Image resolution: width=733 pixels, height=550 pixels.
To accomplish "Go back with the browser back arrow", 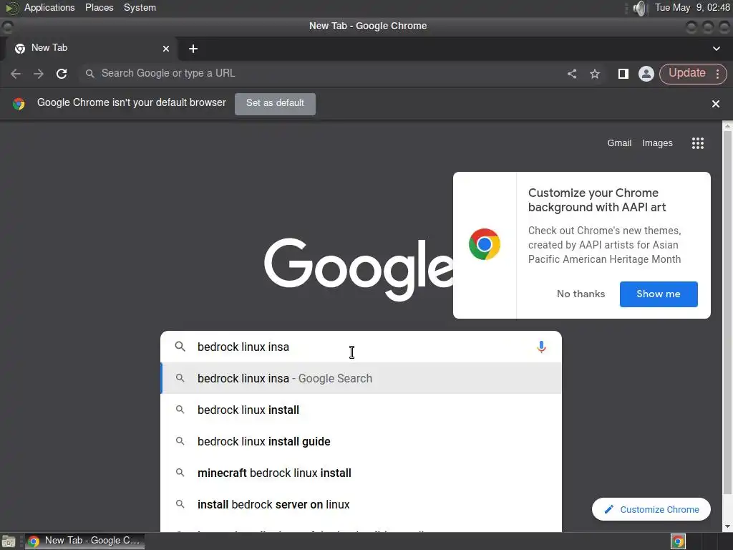I will pos(16,74).
